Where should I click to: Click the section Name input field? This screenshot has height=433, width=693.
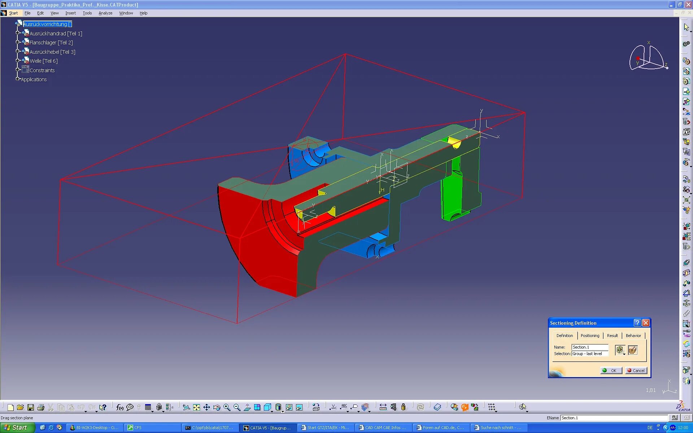pos(589,347)
